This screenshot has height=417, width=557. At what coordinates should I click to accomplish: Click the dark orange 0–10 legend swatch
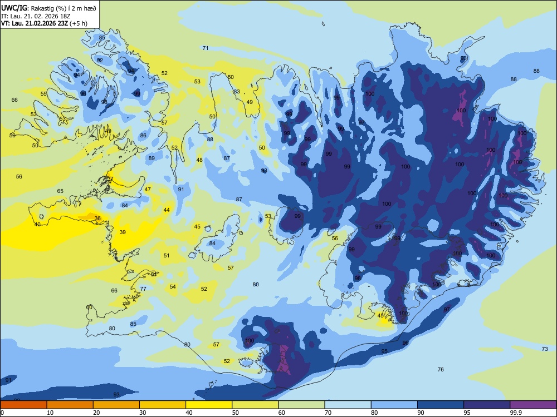tap(23, 405)
